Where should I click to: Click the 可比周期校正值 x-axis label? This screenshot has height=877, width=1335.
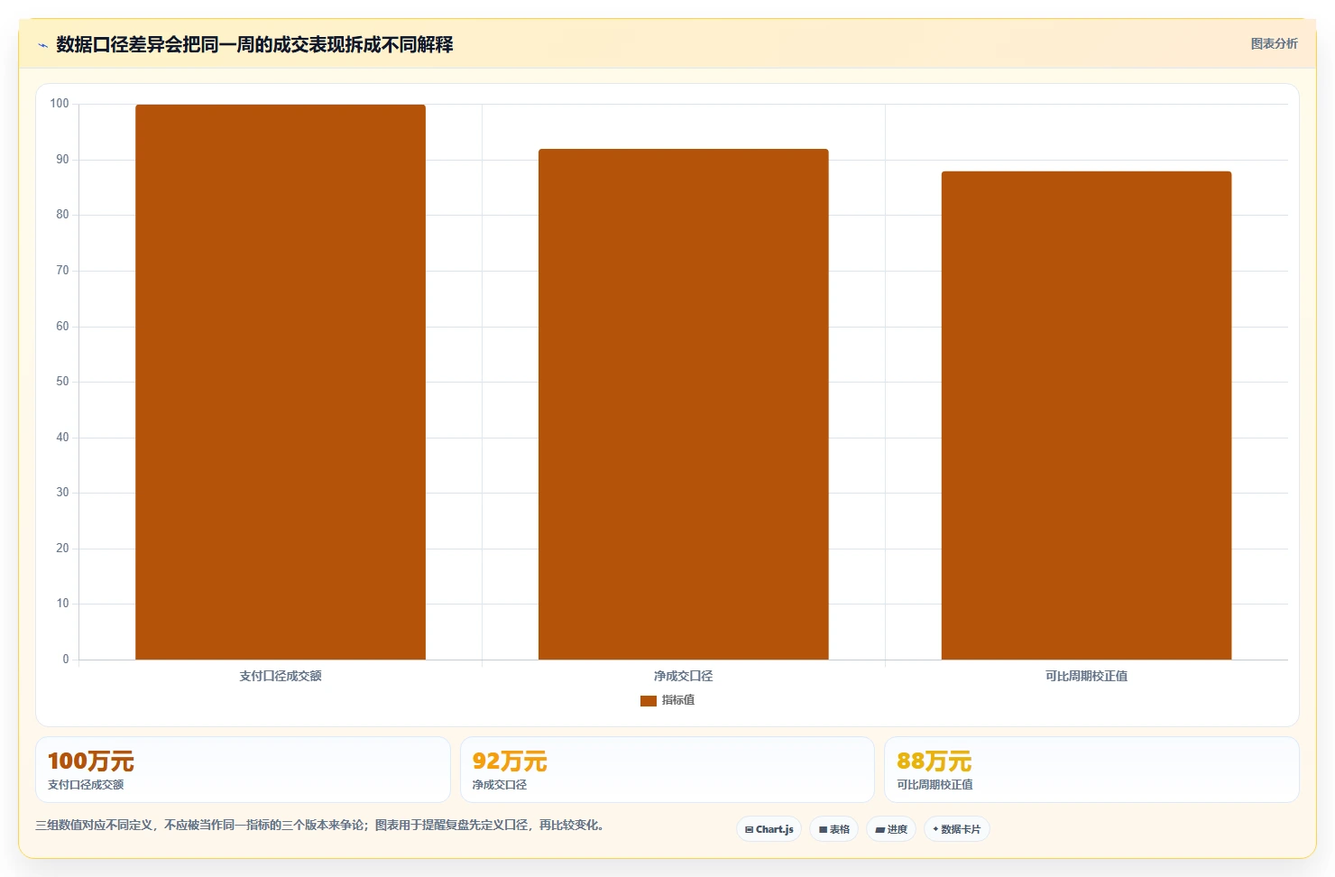point(1086,676)
